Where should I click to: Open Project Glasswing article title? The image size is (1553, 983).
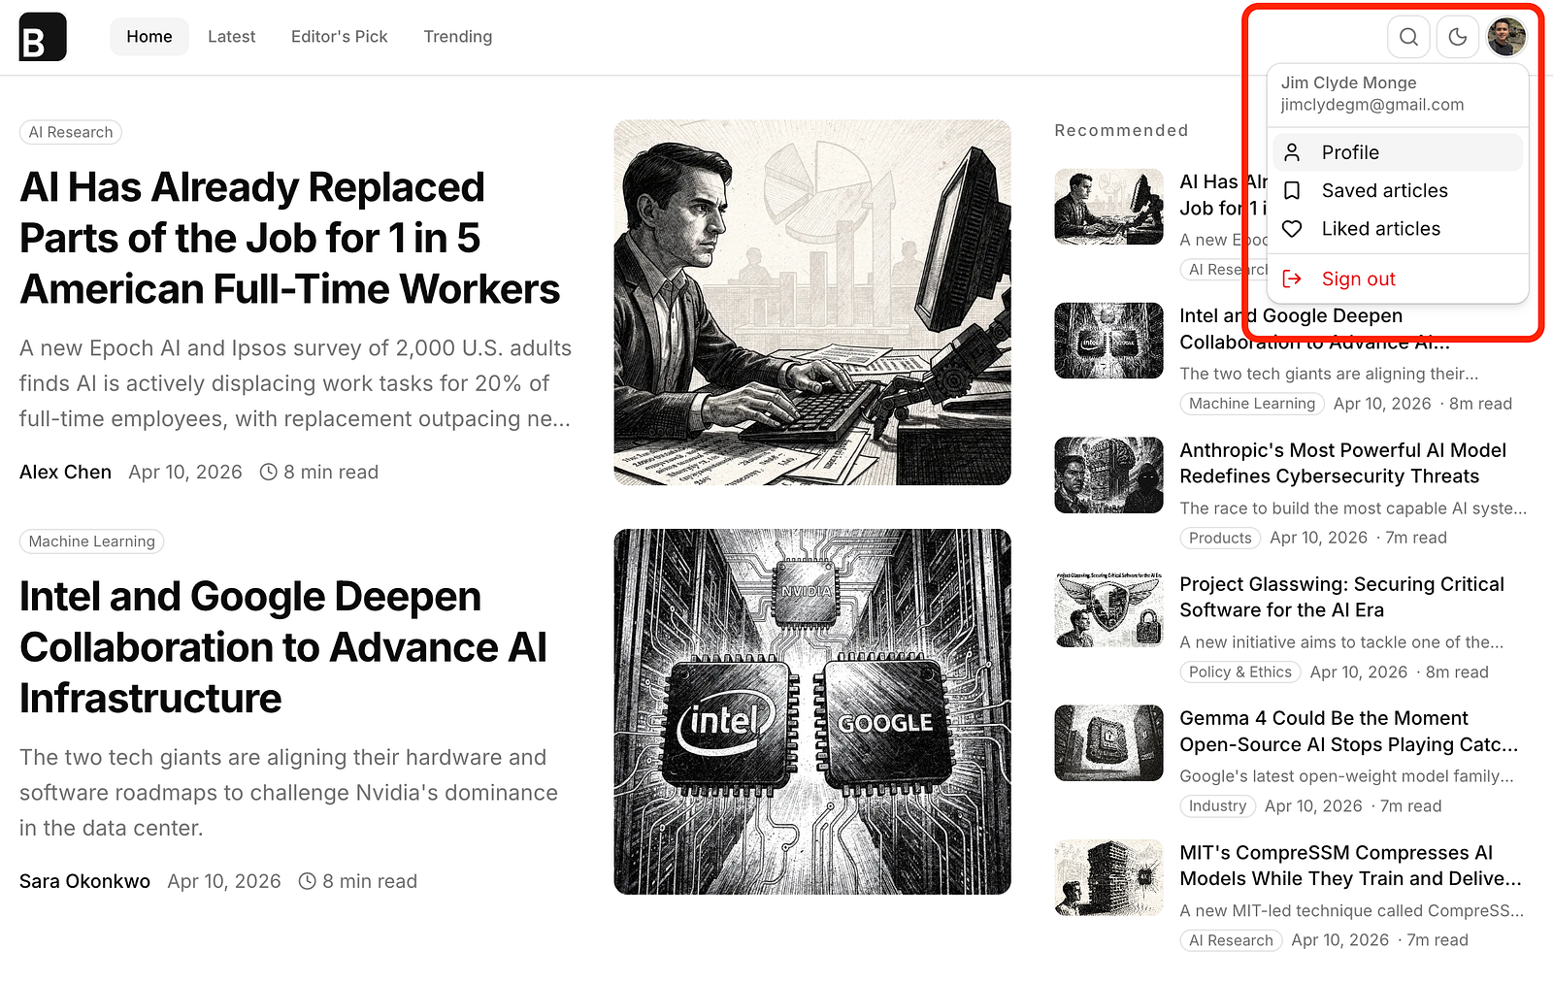pyautogui.click(x=1342, y=598)
